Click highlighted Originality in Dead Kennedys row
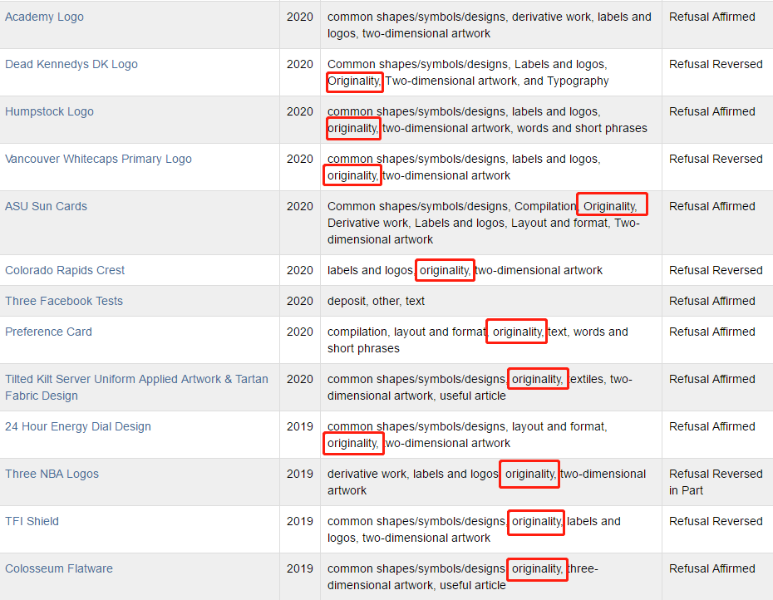Image resolution: width=773 pixels, height=600 pixels. 354,81
